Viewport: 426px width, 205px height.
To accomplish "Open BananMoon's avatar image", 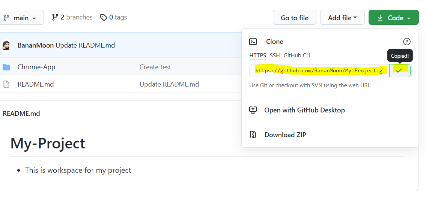I will click(x=6, y=45).
